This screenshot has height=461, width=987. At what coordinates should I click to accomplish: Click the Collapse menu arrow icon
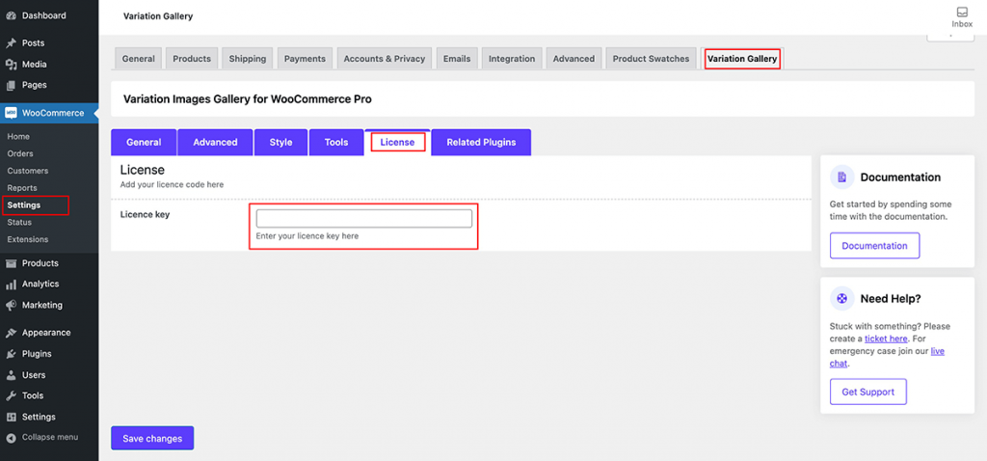[11, 437]
